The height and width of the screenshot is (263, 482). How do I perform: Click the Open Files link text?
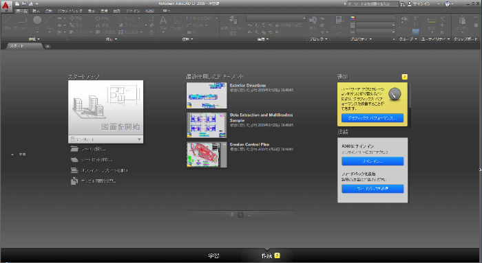coord(94,149)
